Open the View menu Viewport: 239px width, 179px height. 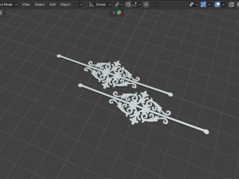26,4
